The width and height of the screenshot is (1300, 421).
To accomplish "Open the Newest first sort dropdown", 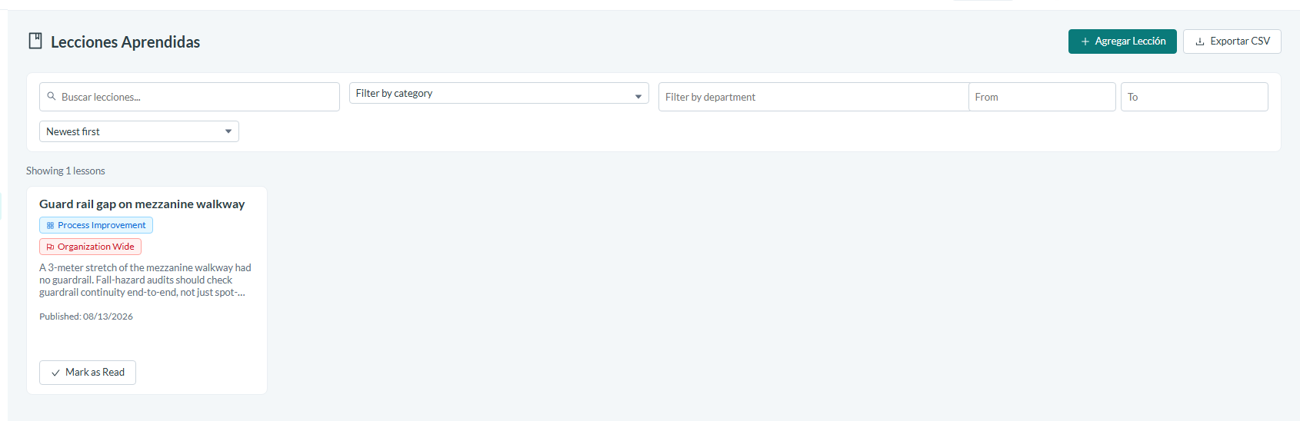I will [x=139, y=131].
